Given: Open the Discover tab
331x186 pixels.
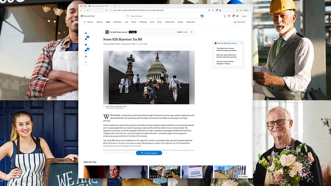Looking at the screenshot, I should [x=90, y=22].
